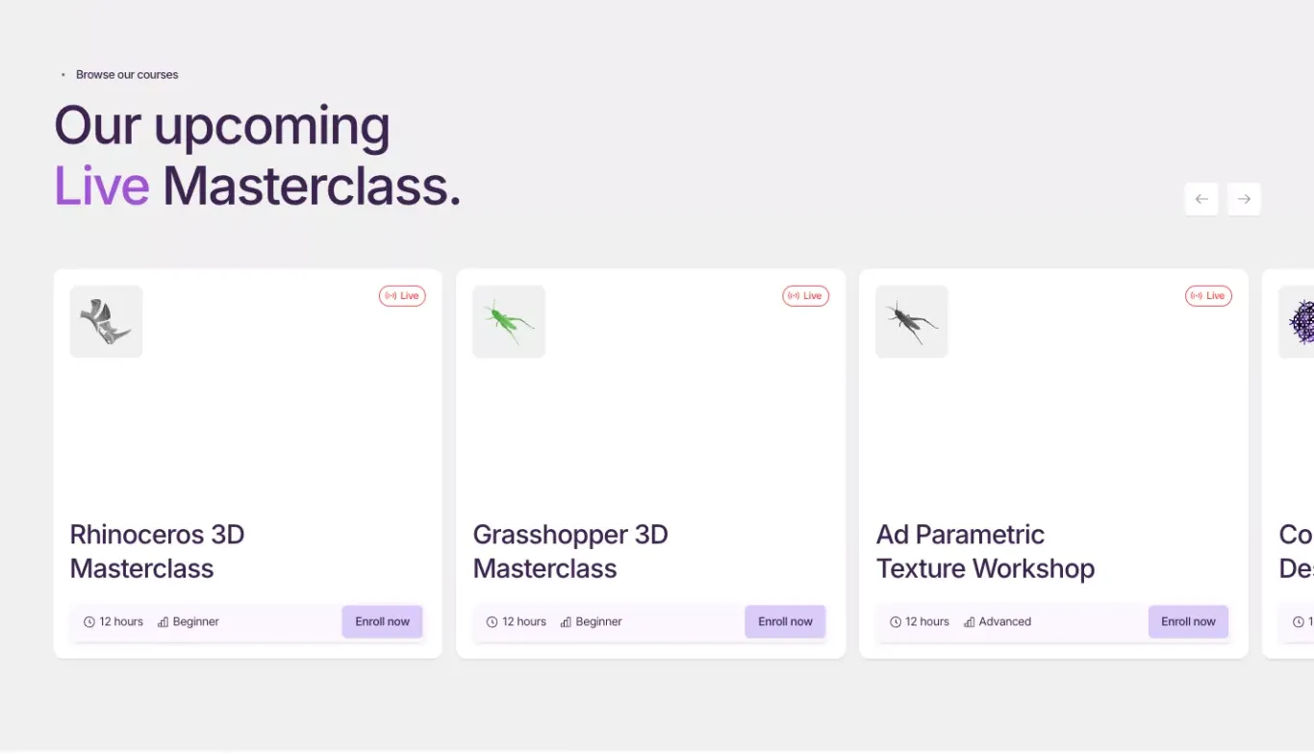The height and width of the screenshot is (754, 1314).
Task: Click "12 hours" on the Rhinoceros 3D card
Action: (x=121, y=622)
